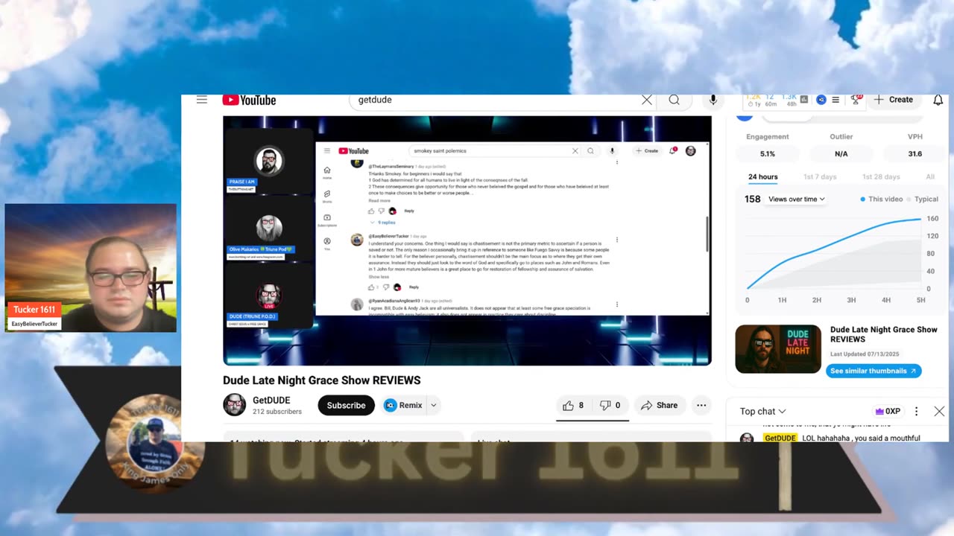Switch to the 1st 7 days tab
Screen dimensions: 954x536
[820, 177]
